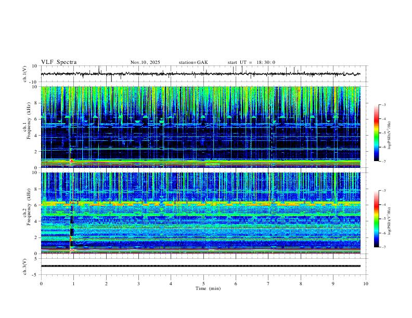412x318 pixels.
Task: Click the ch.3 black voltage trace
Action: 200,266
